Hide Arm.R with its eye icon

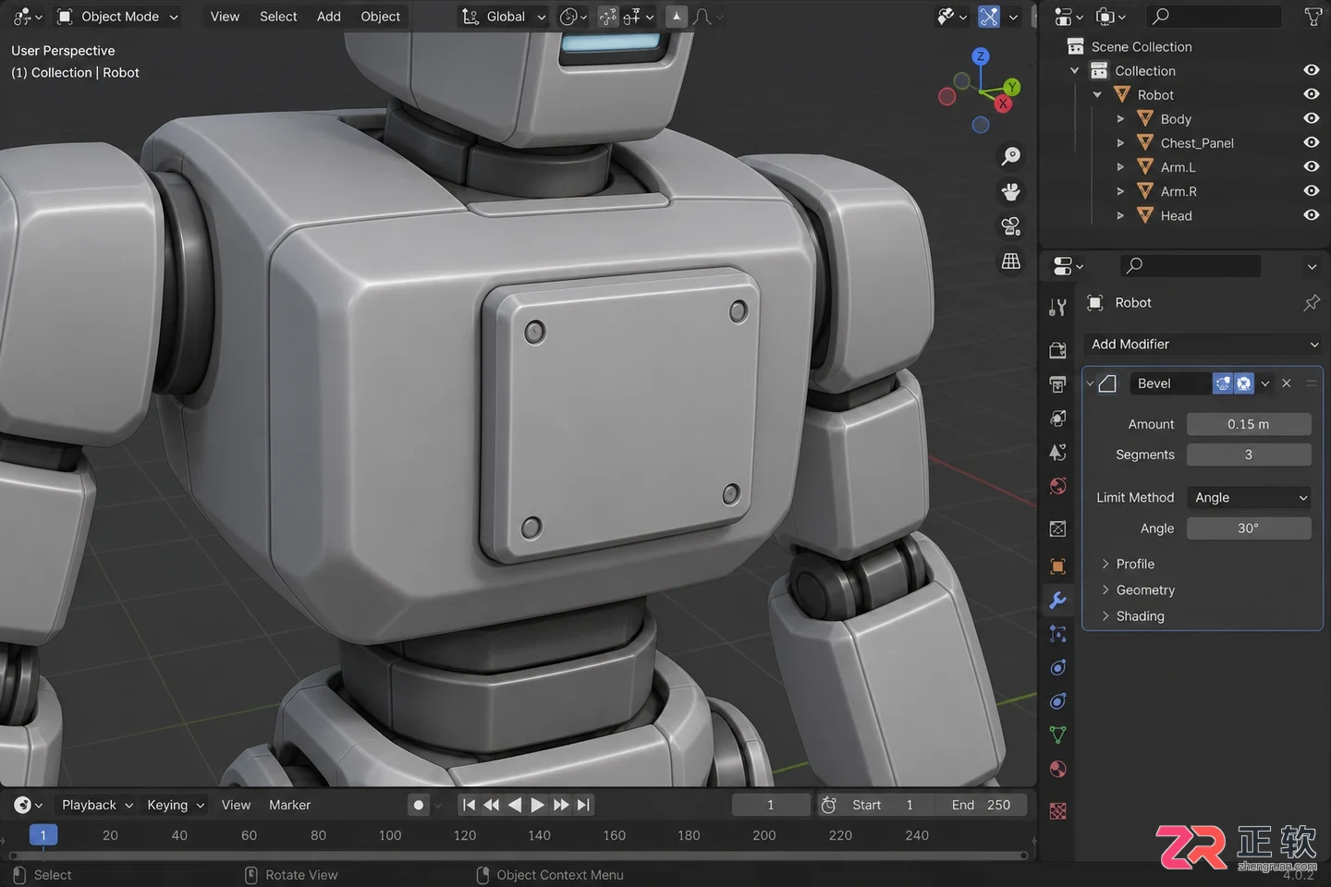coord(1311,190)
